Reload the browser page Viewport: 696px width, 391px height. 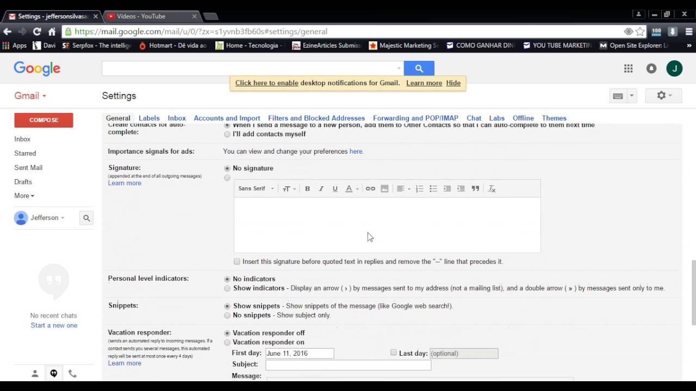(37, 31)
